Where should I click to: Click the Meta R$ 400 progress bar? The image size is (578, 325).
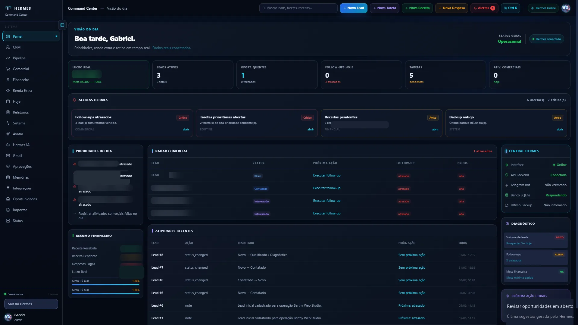106,285
